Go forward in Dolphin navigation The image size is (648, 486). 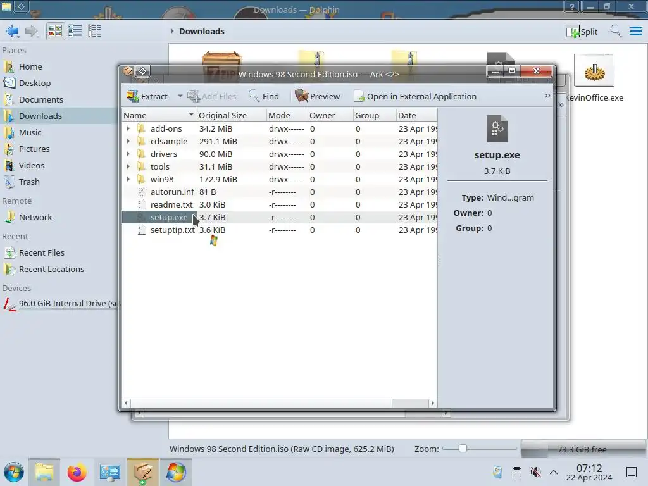[x=32, y=32]
